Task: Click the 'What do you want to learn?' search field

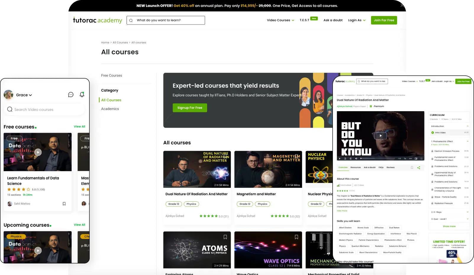Action: pos(166,20)
